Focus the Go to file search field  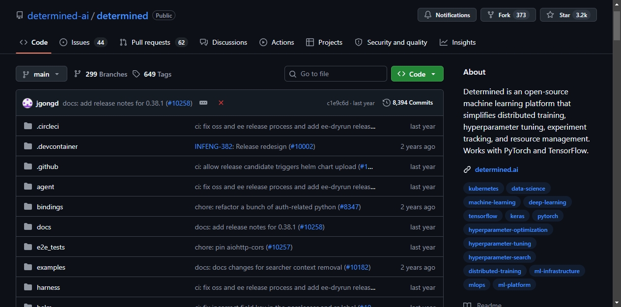click(x=336, y=74)
